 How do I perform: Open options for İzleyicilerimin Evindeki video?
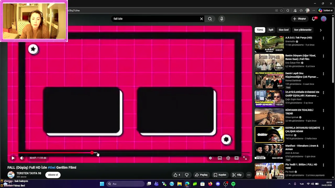[x=323, y=93]
